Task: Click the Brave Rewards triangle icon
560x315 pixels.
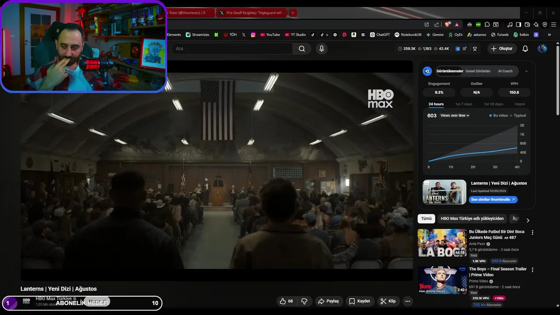Action: pyautogui.click(x=457, y=24)
